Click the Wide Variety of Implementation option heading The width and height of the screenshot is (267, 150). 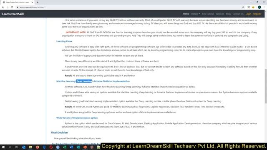click(x=77, y=118)
